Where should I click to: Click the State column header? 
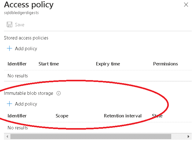[x=157, y=116]
